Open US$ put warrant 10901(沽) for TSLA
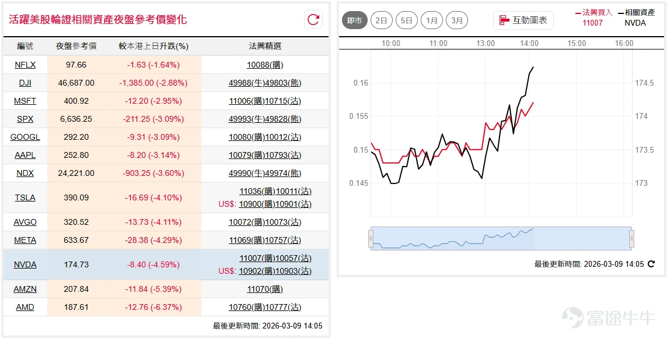This screenshot has height=339, width=667. click(294, 204)
